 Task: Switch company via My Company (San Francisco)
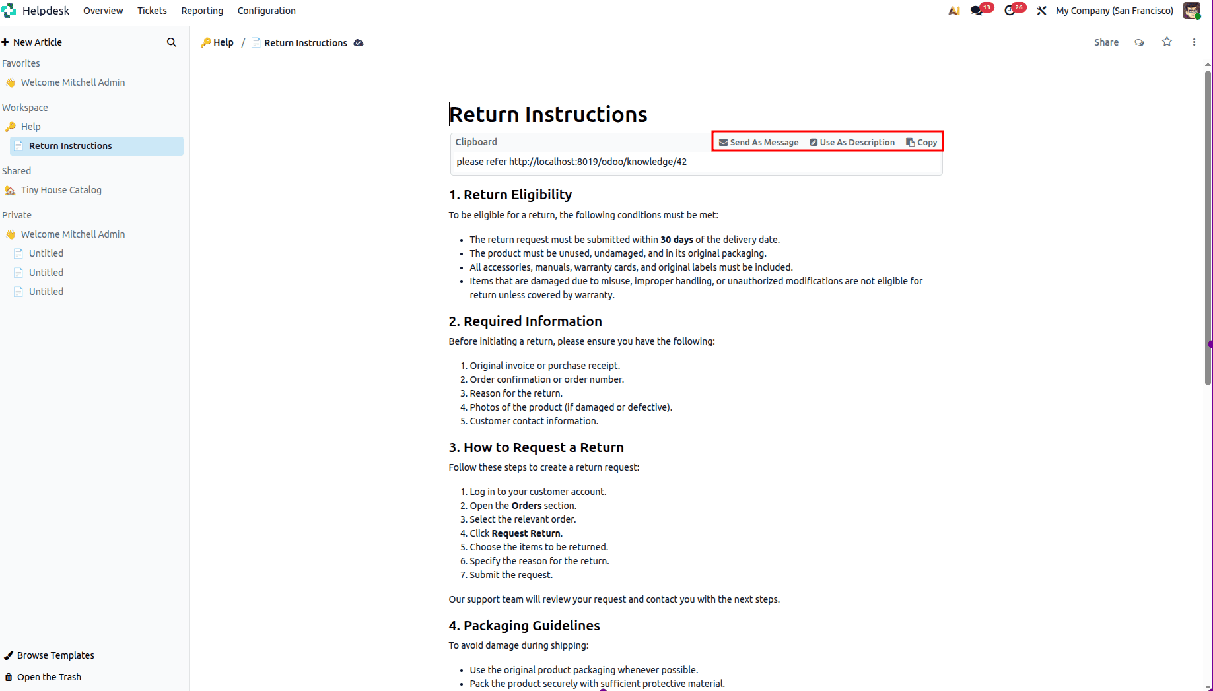pyautogui.click(x=1115, y=11)
